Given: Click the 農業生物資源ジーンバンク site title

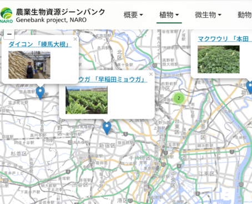Looking at the screenshot, I should pyautogui.click(x=61, y=12).
